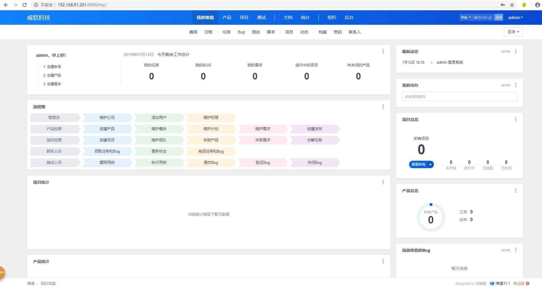Image resolution: width=542 pixels, height=288 pixels.
Task: Open the 最新动态 block's three-dot menu
Action: pyautogui.click(x=515, y=51)
